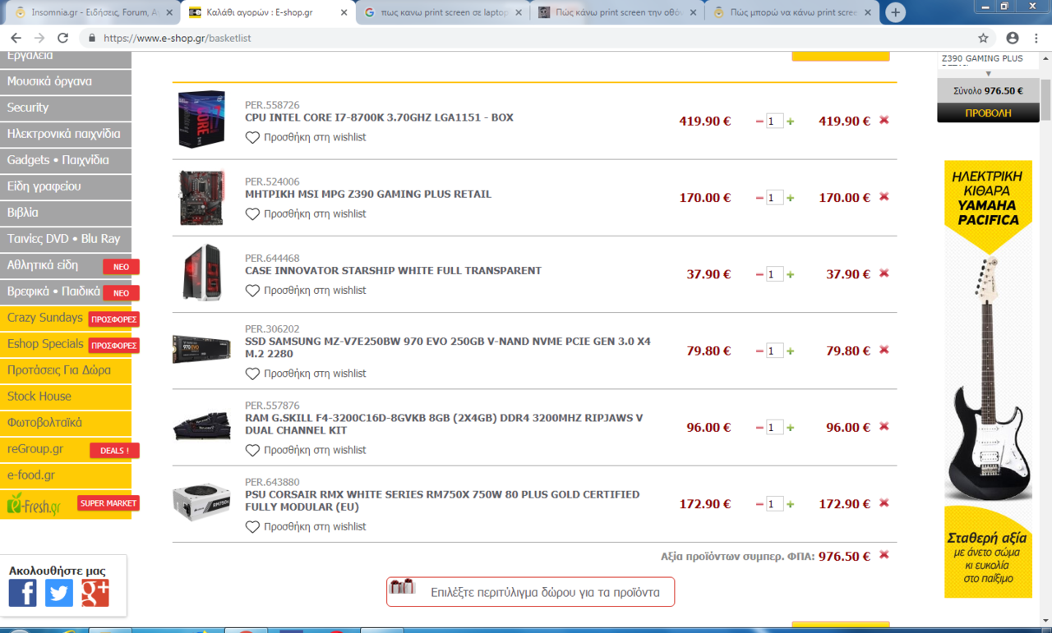This screenshot has height=633, width=1052.
Task: Open CASE INNOVATOR STARSHIP WHITE product link
Action: pos(393,270)
